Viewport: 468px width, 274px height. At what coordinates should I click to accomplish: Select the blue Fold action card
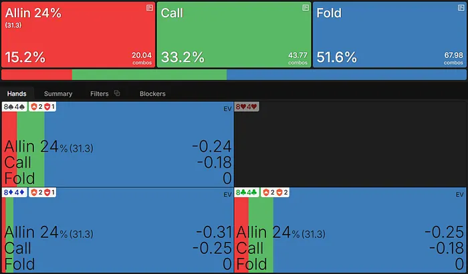pyautogui.click(x=389, y=33)
